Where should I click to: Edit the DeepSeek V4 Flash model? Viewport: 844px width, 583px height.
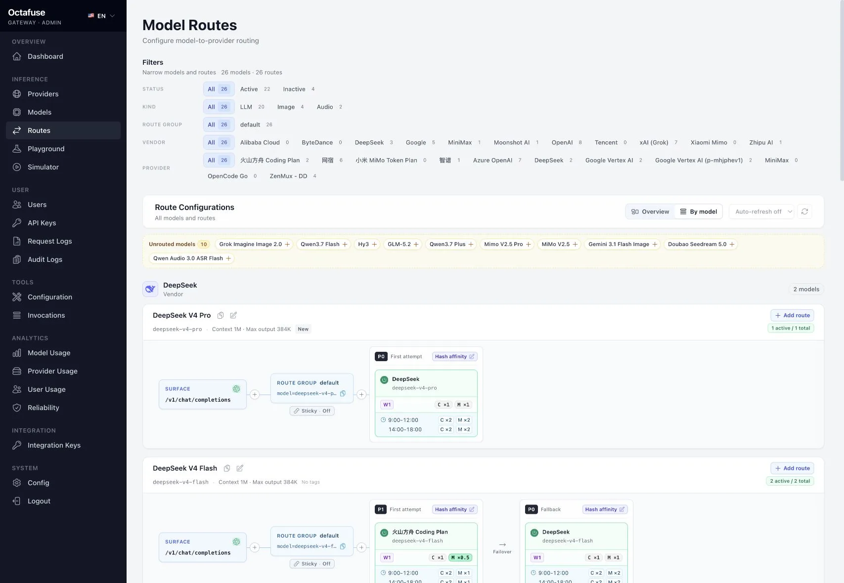[x=240, y=468]
